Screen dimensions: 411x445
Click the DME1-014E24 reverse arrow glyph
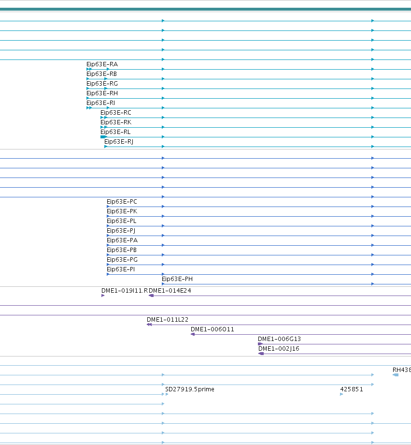pyautogui.click(x=151, y=296)
